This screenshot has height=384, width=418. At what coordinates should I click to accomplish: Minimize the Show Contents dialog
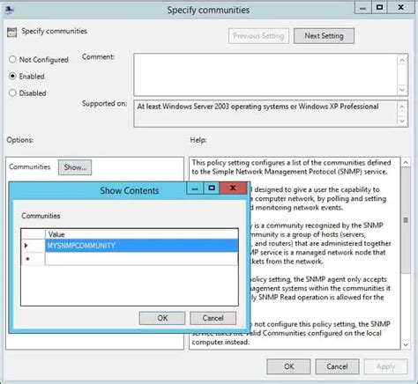pyautogui.click(x=195, y=188)
